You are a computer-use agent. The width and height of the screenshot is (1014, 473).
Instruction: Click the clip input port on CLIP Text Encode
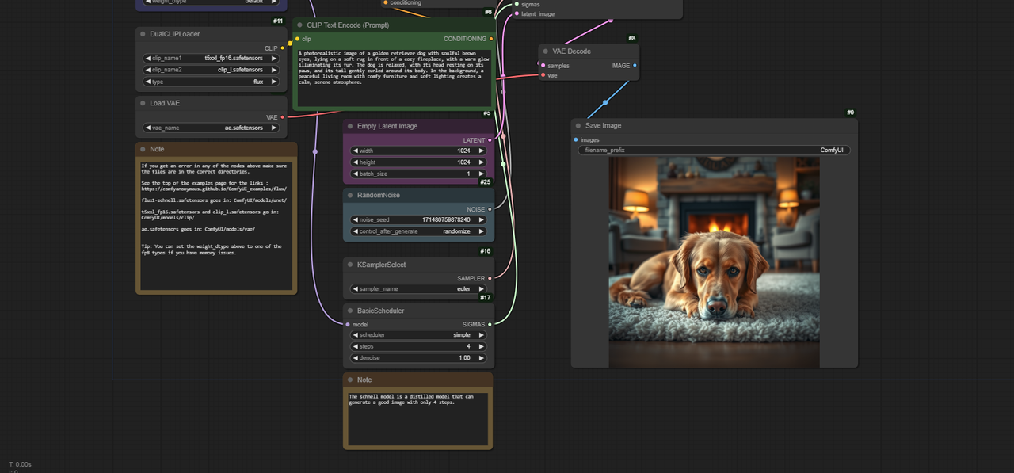coord(298,39)
